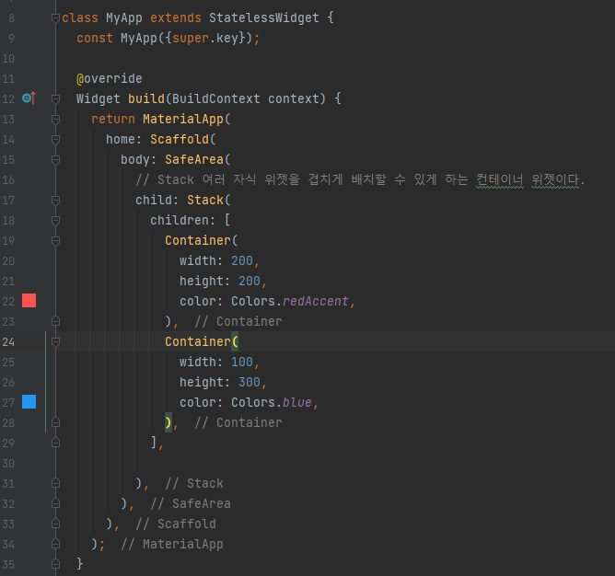Place cursor on StatelessWidget text

point(263,18)
